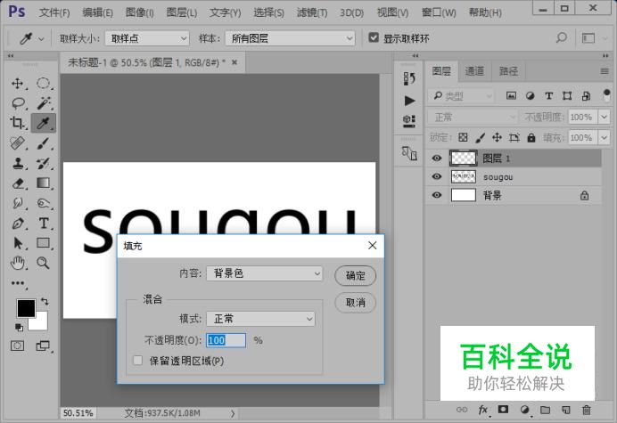Open tool preset picker arrow
Image resolution: width=617 pixels, height=423 pixels.
pyautogui.click(x=41, y=39)
